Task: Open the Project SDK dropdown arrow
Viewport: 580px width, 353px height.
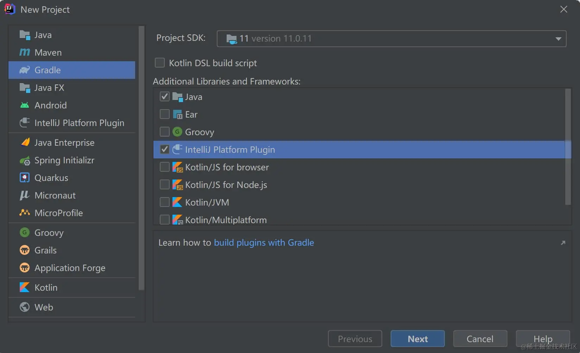Action: click(558, 39)
